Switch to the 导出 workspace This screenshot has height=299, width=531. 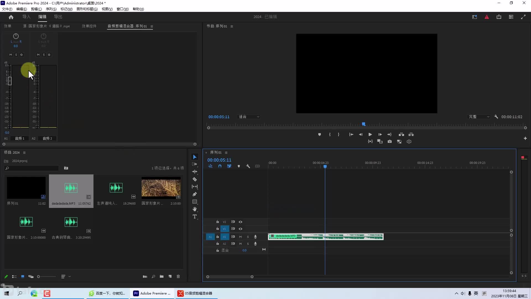point(58,17)
